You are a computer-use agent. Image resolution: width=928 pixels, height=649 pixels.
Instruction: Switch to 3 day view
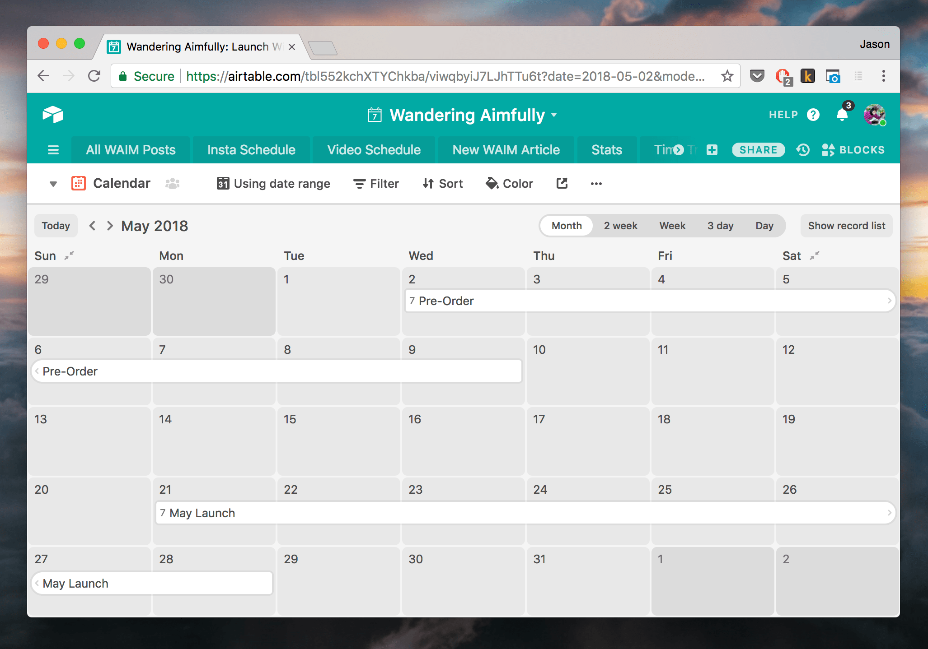point(720,226)
